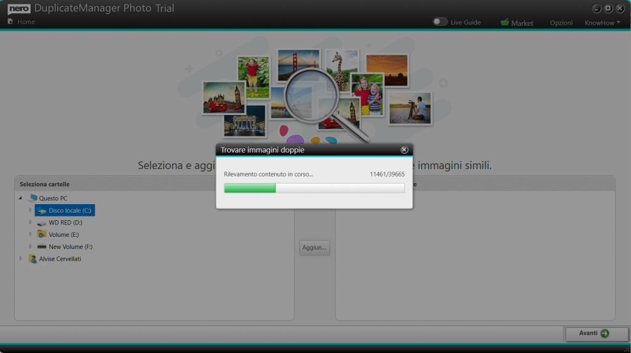Click the Nero logo icon
631x353 pixels.
19,9
